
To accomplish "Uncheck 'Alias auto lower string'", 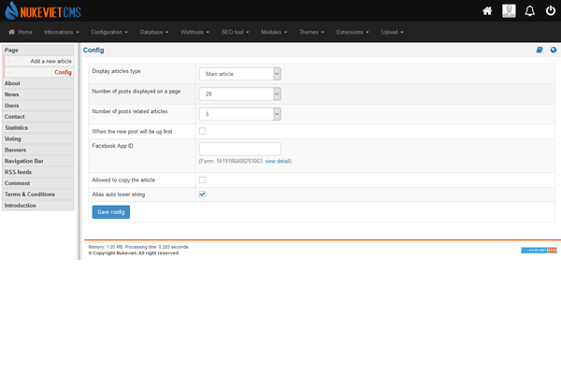I will point(202,194).
